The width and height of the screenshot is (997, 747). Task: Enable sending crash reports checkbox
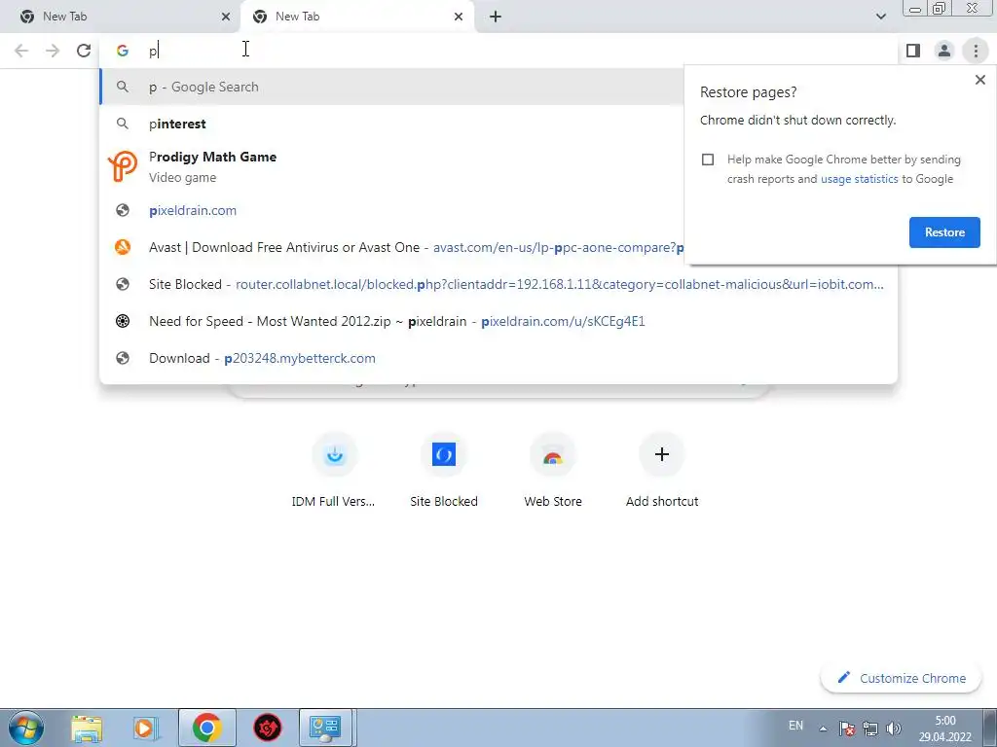coord(708,160)
